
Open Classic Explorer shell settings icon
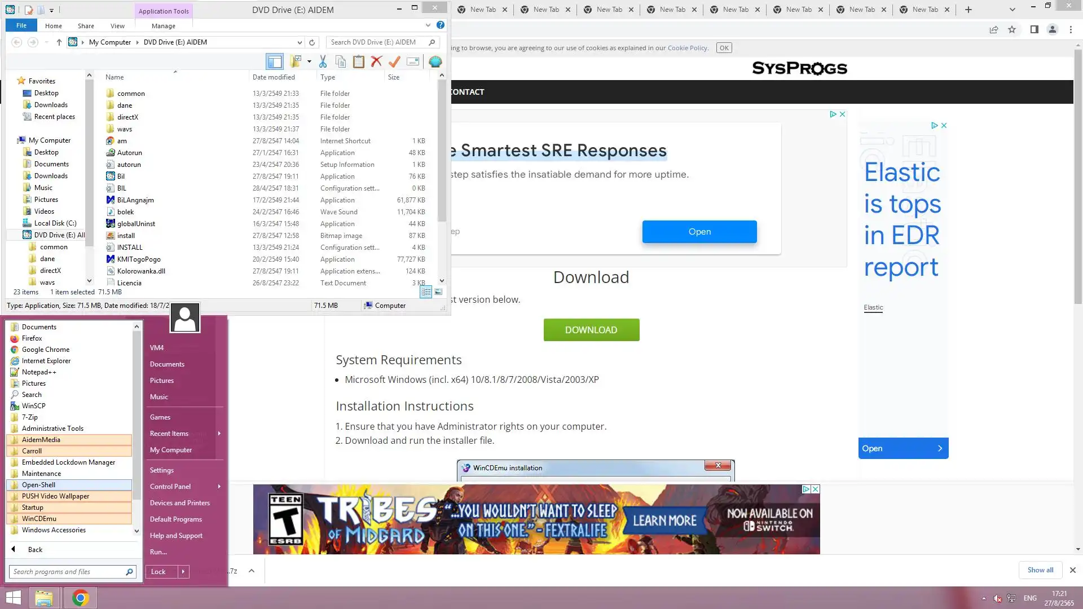(435, 61)
